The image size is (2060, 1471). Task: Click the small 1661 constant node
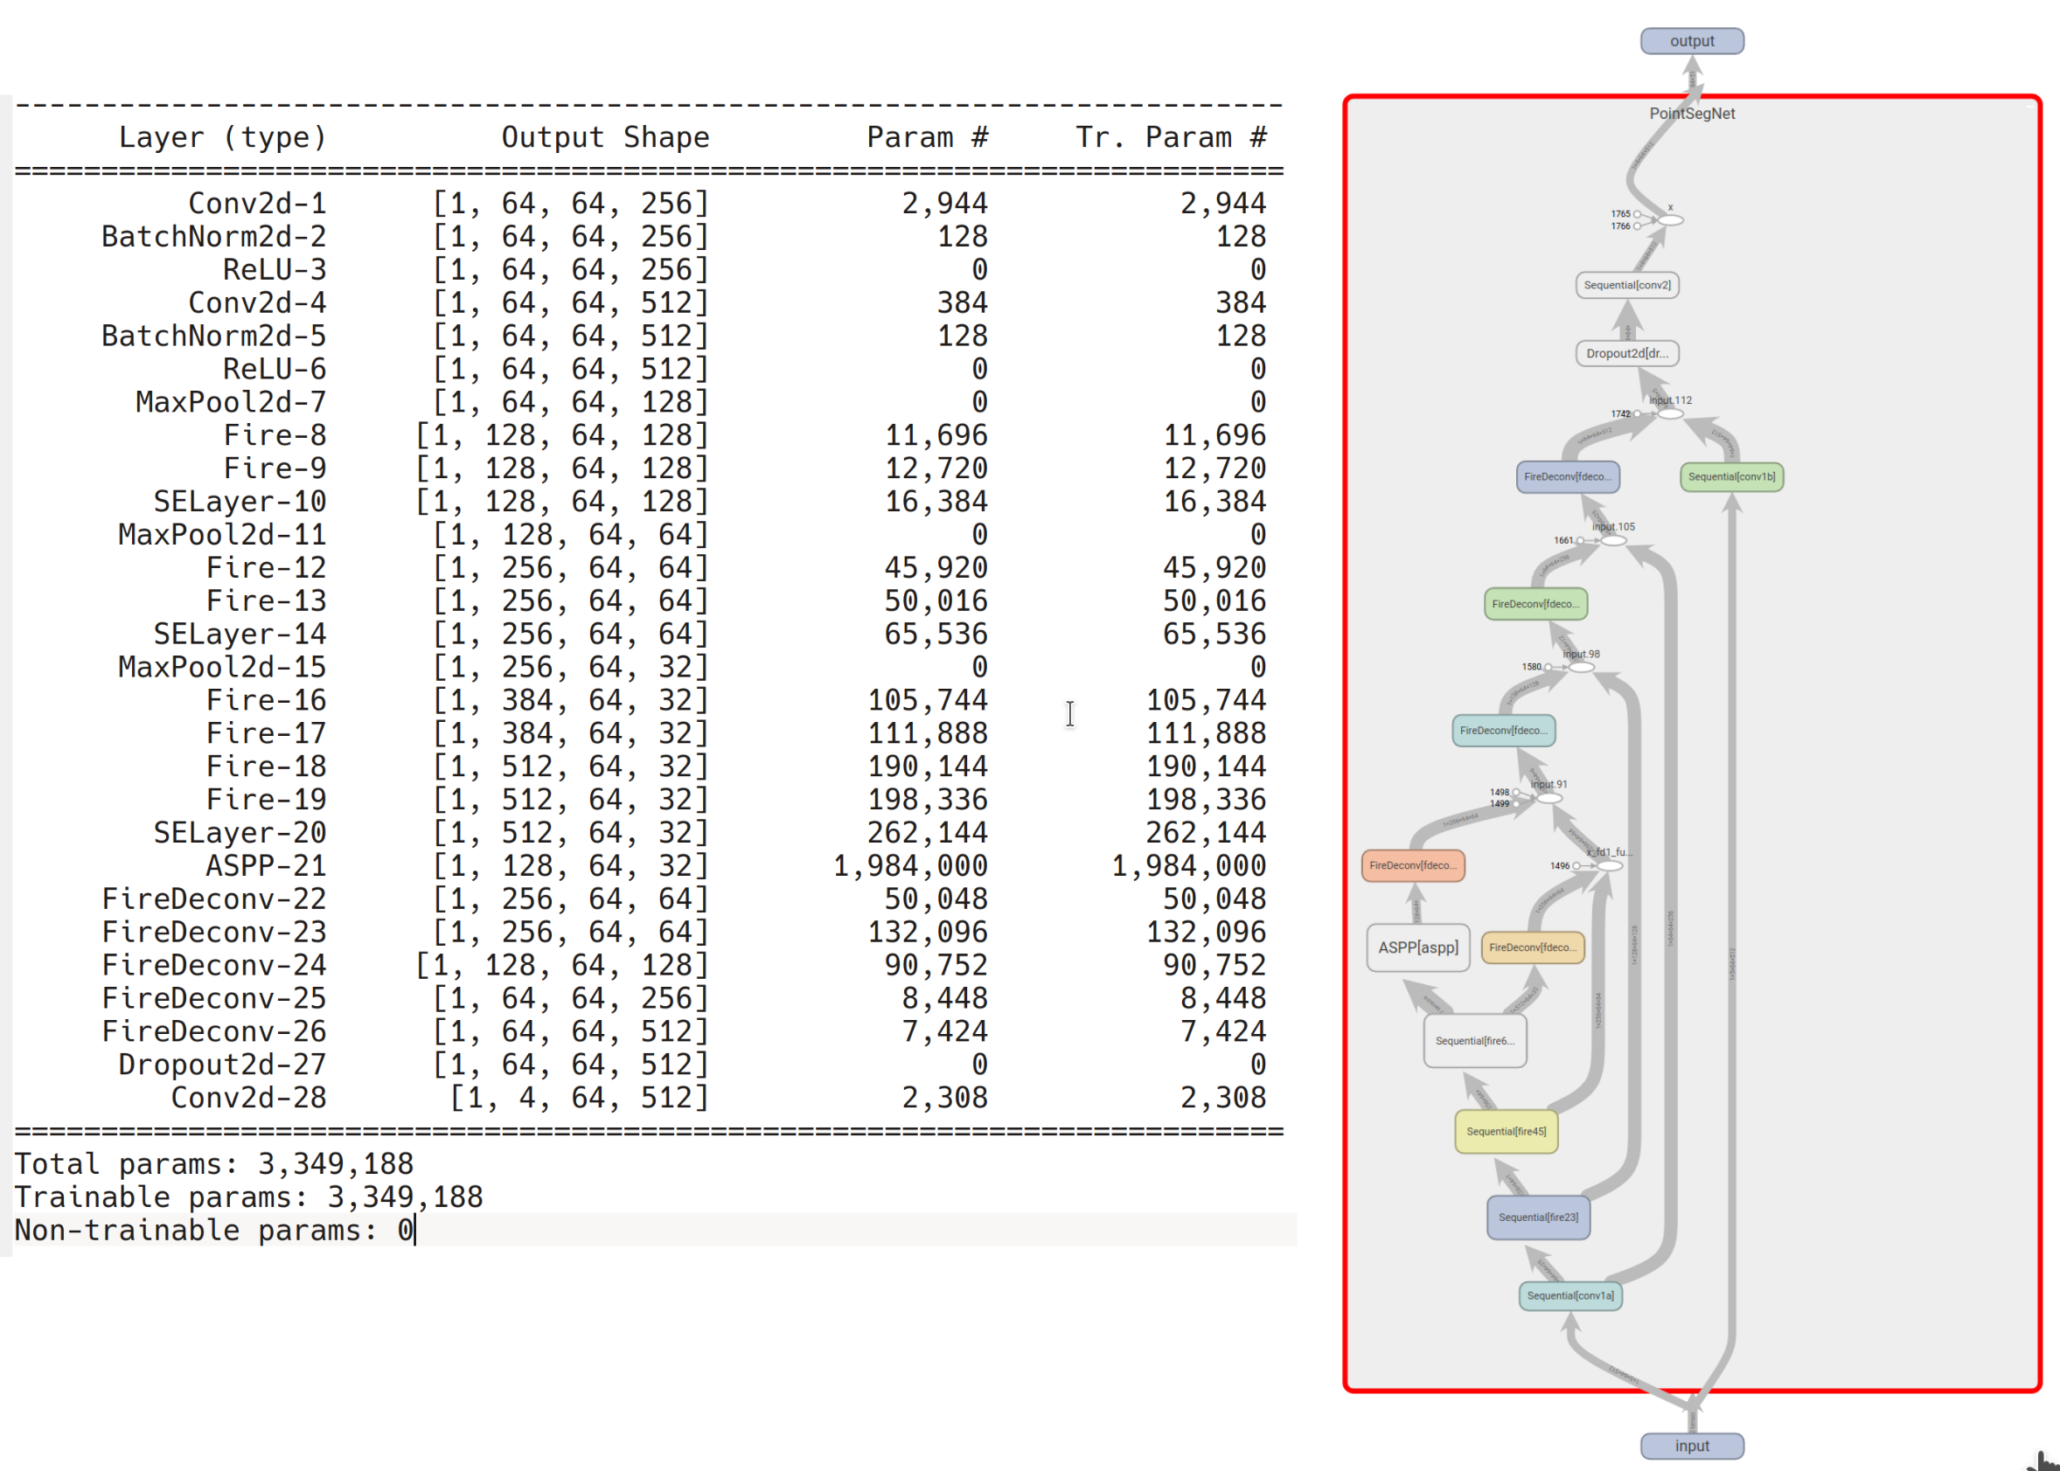[1581, 541]
